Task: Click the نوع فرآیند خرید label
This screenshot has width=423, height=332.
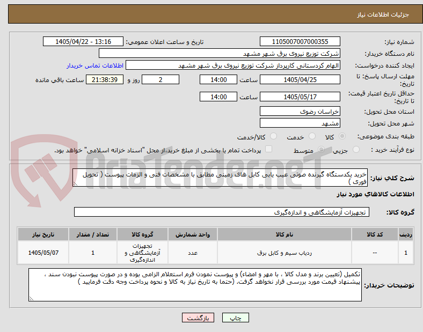Action: [x=392, y=150]
